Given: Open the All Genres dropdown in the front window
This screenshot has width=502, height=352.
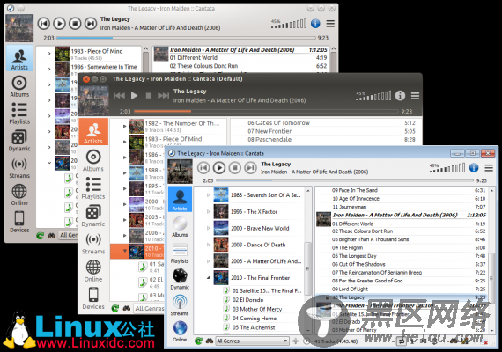Looking at the screenshot, I should tap(252, 341).
